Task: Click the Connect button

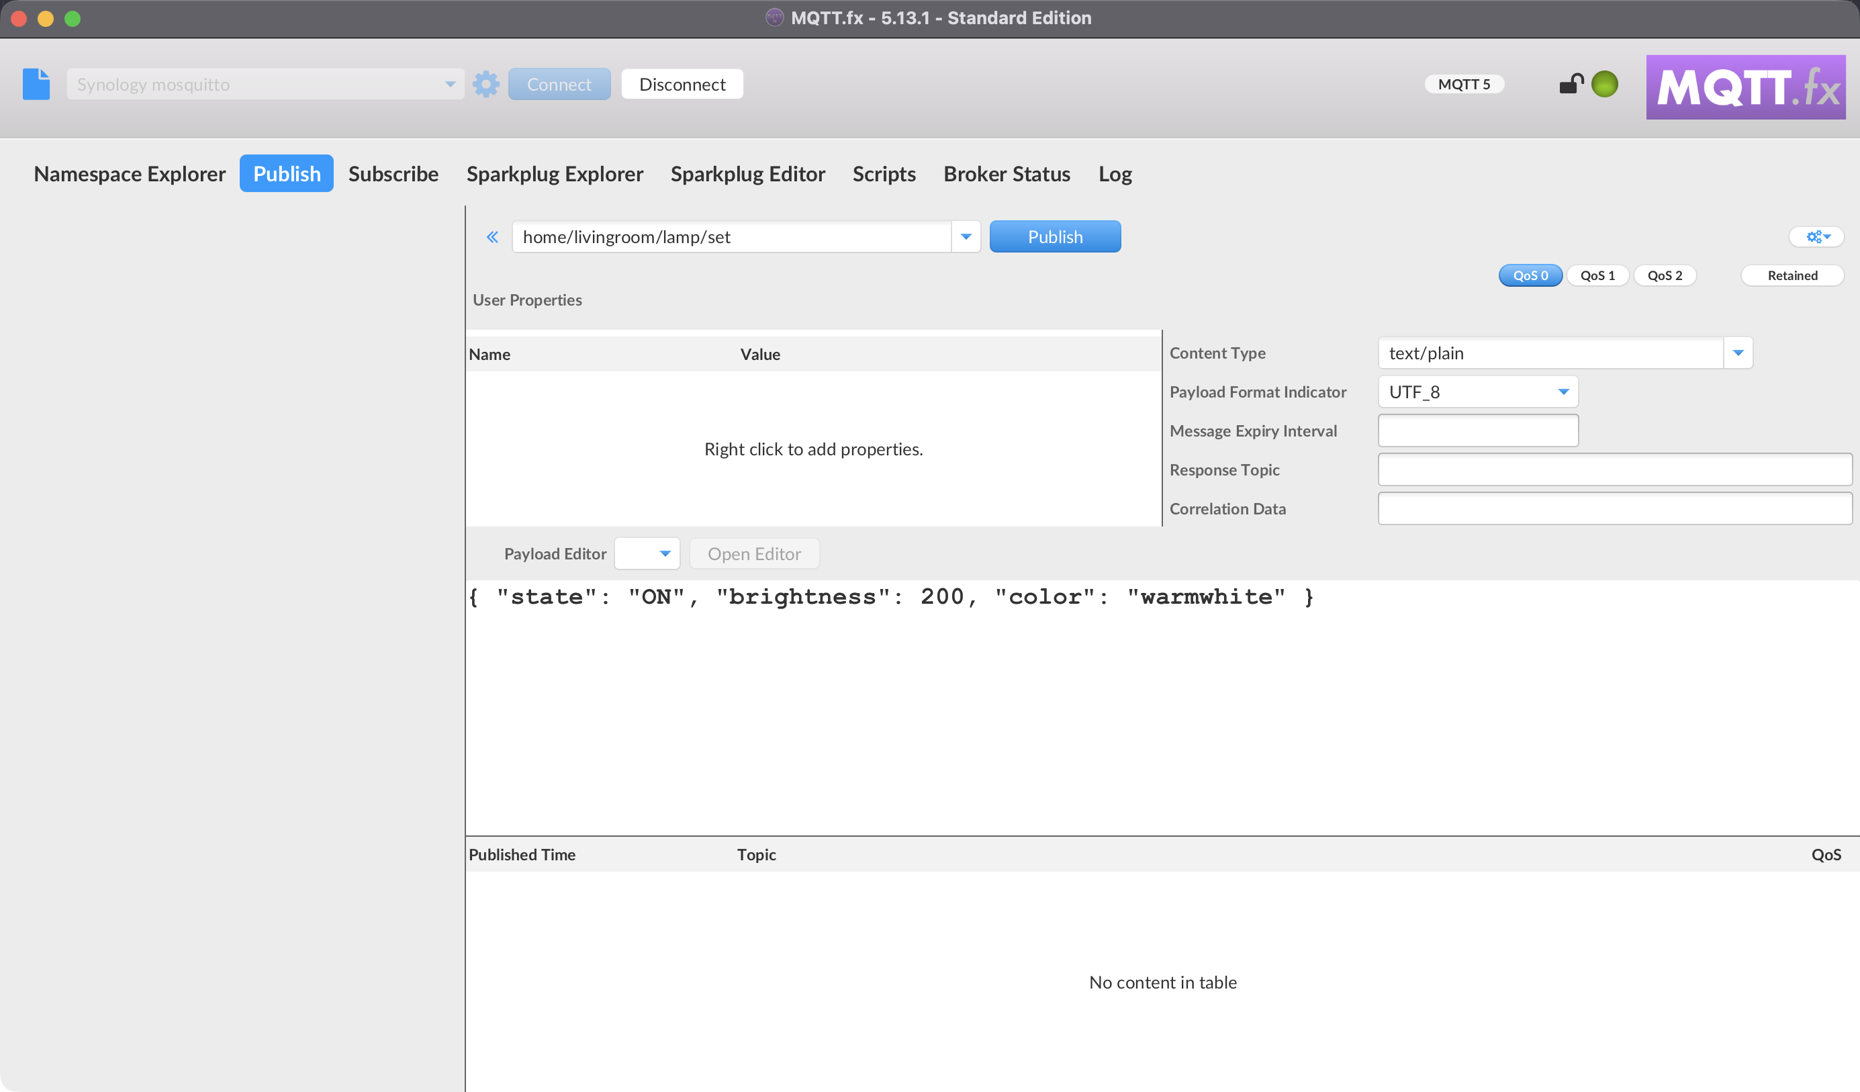Action: [x=559, y=84]
